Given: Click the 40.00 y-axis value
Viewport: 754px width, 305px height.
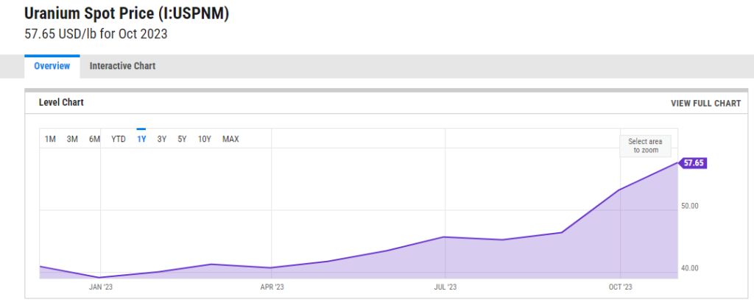Looking at the screenshot, I should point(689,268).
